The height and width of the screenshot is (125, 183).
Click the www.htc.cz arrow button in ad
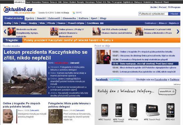[x=167, y=91]
